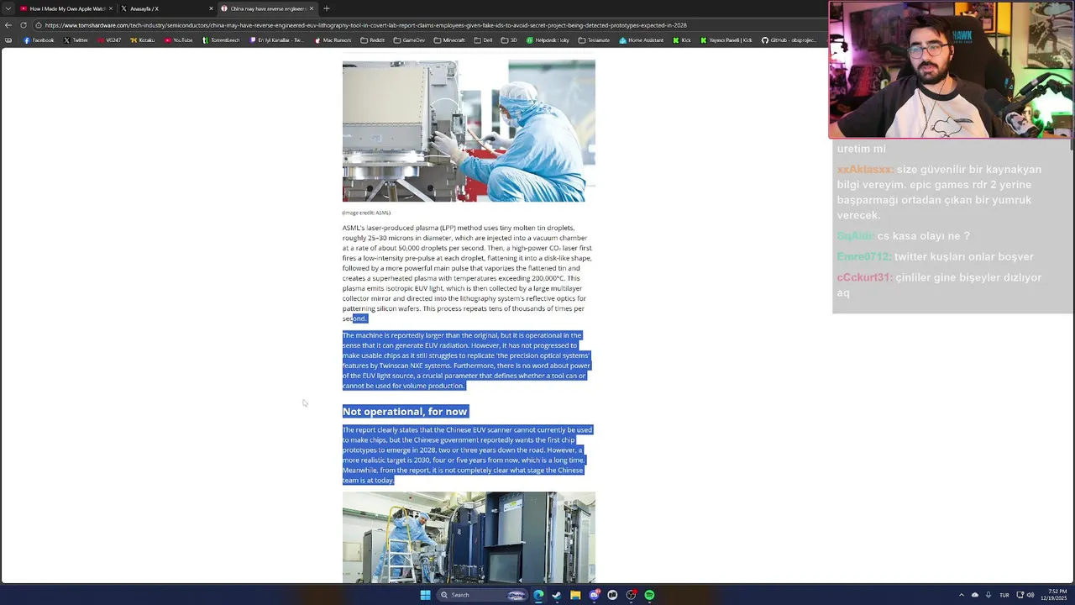The width and height of the screenshot is (1075, 605).
Task: Click the 'uretim mi' chat line
Action: [861, 149]
